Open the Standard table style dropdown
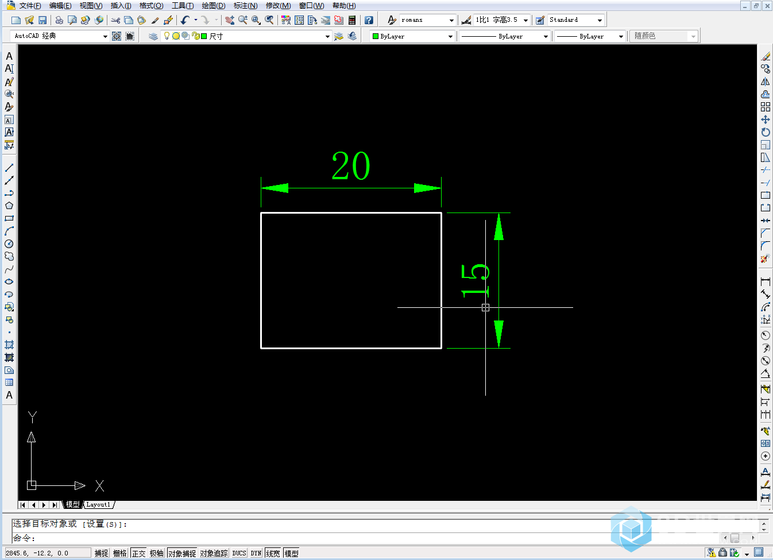This screenshot has width=773, height=560. [600, 20]
